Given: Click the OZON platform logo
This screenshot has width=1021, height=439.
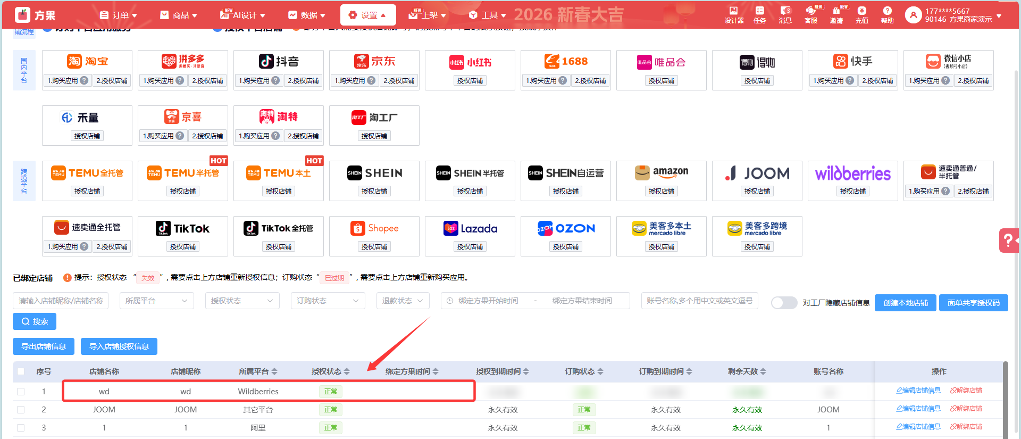Looking at the screenshot, I should coord(566,228).
